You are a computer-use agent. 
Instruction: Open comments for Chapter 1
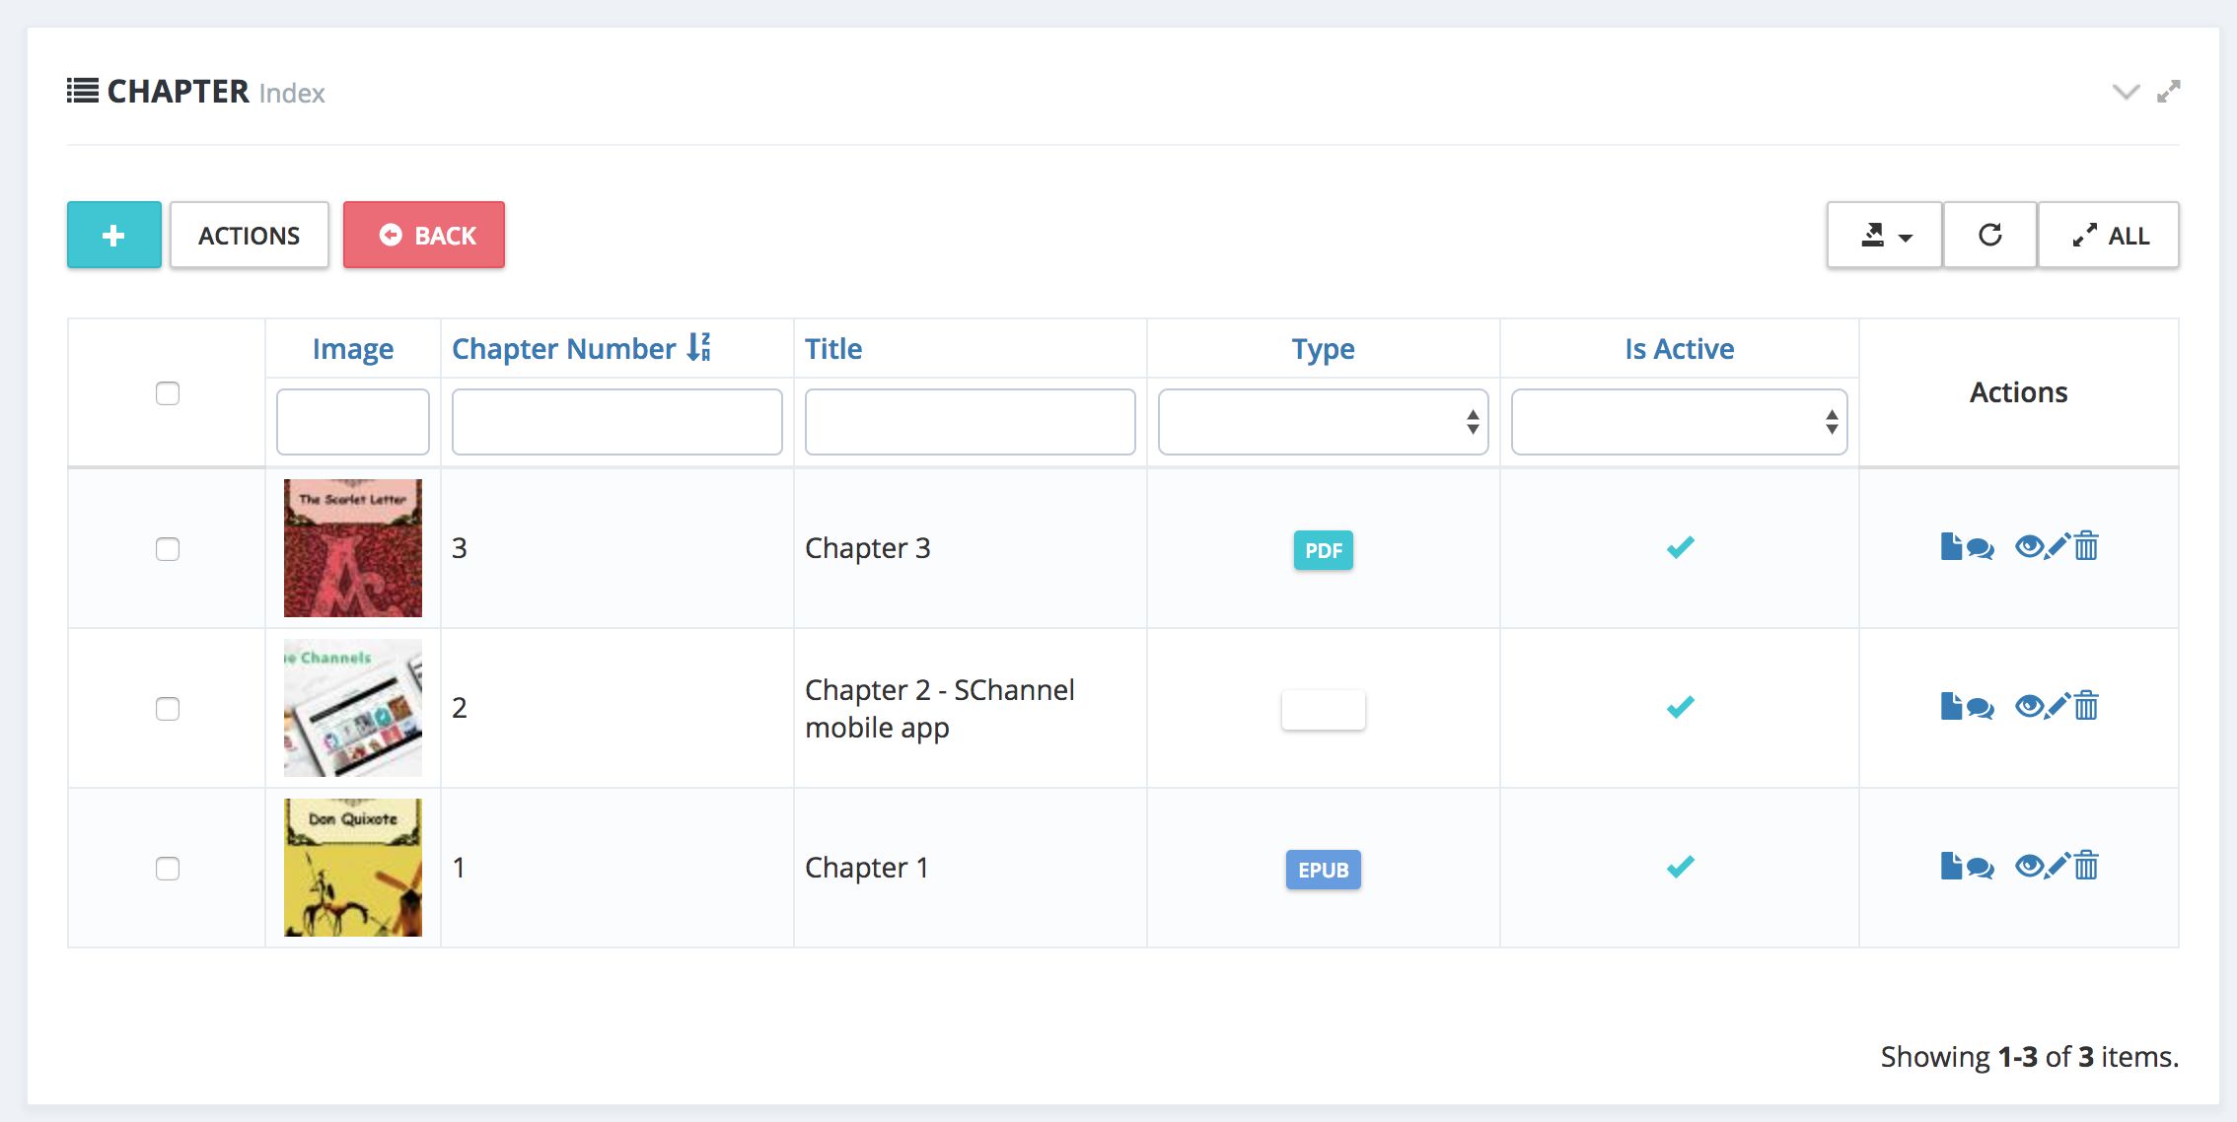click(1980, 868)
